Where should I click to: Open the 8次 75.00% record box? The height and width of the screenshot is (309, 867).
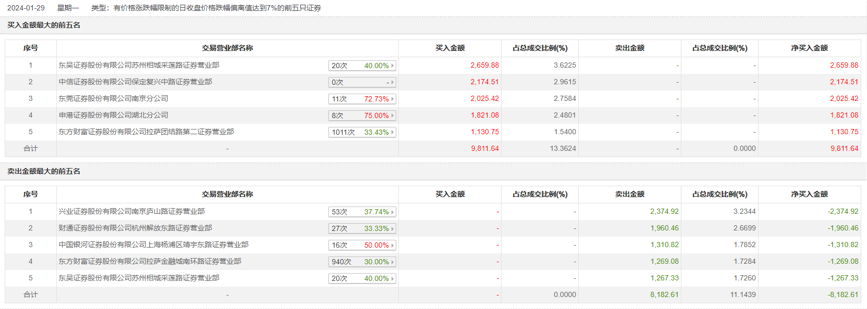(362, 115)
